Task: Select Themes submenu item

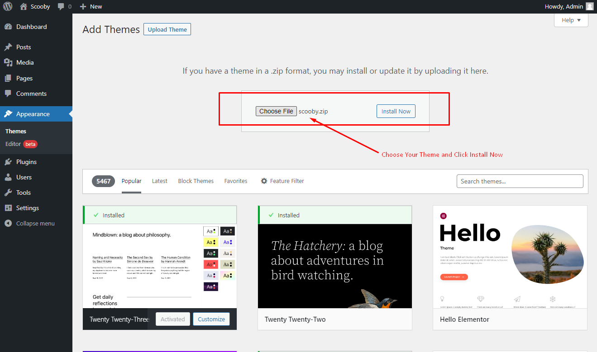Action: click(x=16, y=131)
